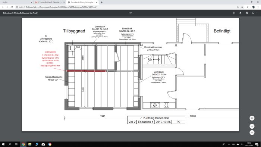Download the PDF file
The height and width of the screenshot is (147, 261).
click(x=240, y=13)
